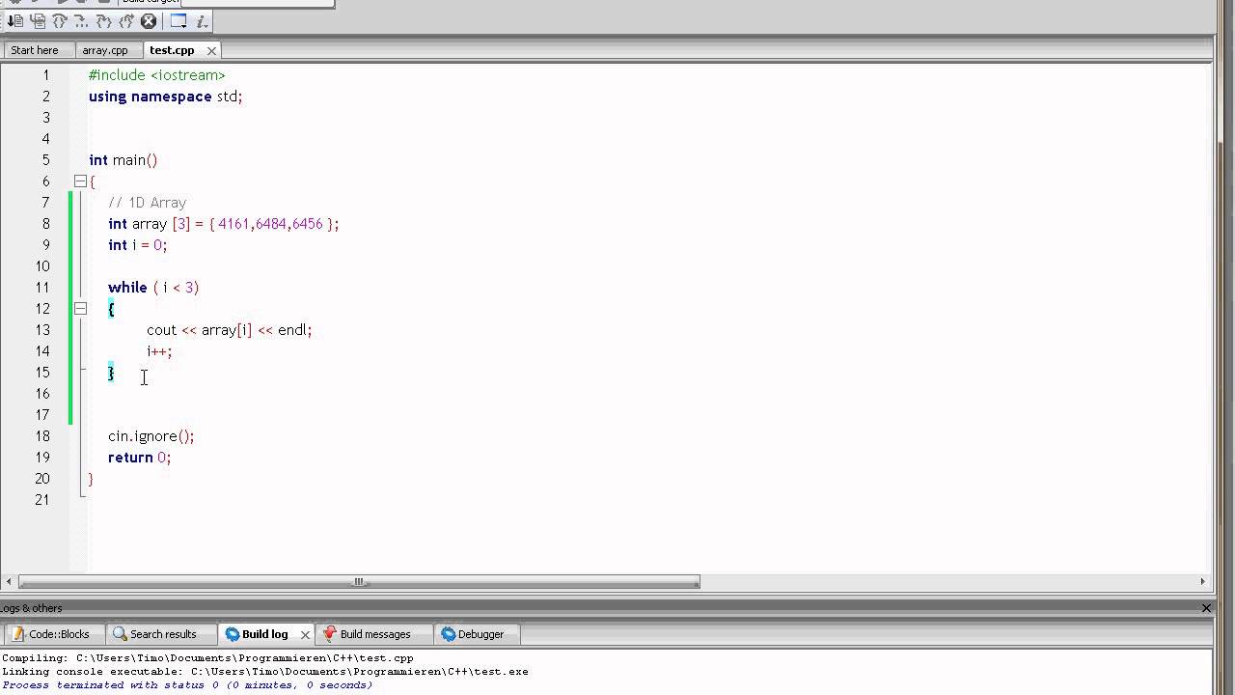The image size is (1235, 695).
Task: Click line number 21 in the margin
Action: pos(41,500)
